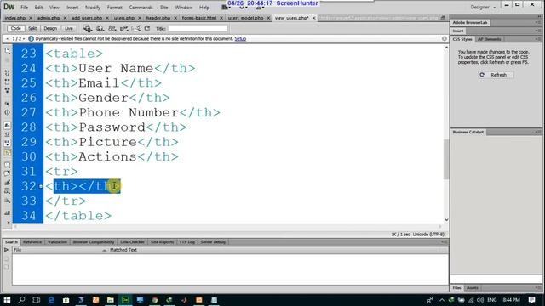Open the Browser Compatibility tab

pyautogui.click(x=94, y=242)
